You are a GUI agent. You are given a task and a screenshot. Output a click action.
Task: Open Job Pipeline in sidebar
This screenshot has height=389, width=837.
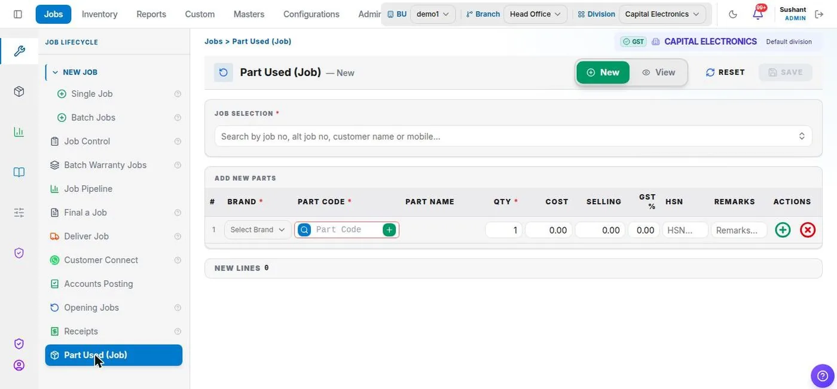(x=88, y=189)
